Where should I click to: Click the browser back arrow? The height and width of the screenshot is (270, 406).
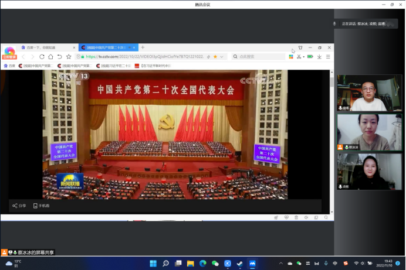coord(23,57)
